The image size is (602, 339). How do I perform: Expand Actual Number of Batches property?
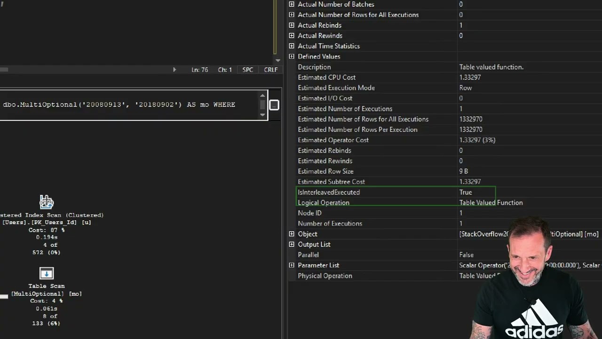292,4
